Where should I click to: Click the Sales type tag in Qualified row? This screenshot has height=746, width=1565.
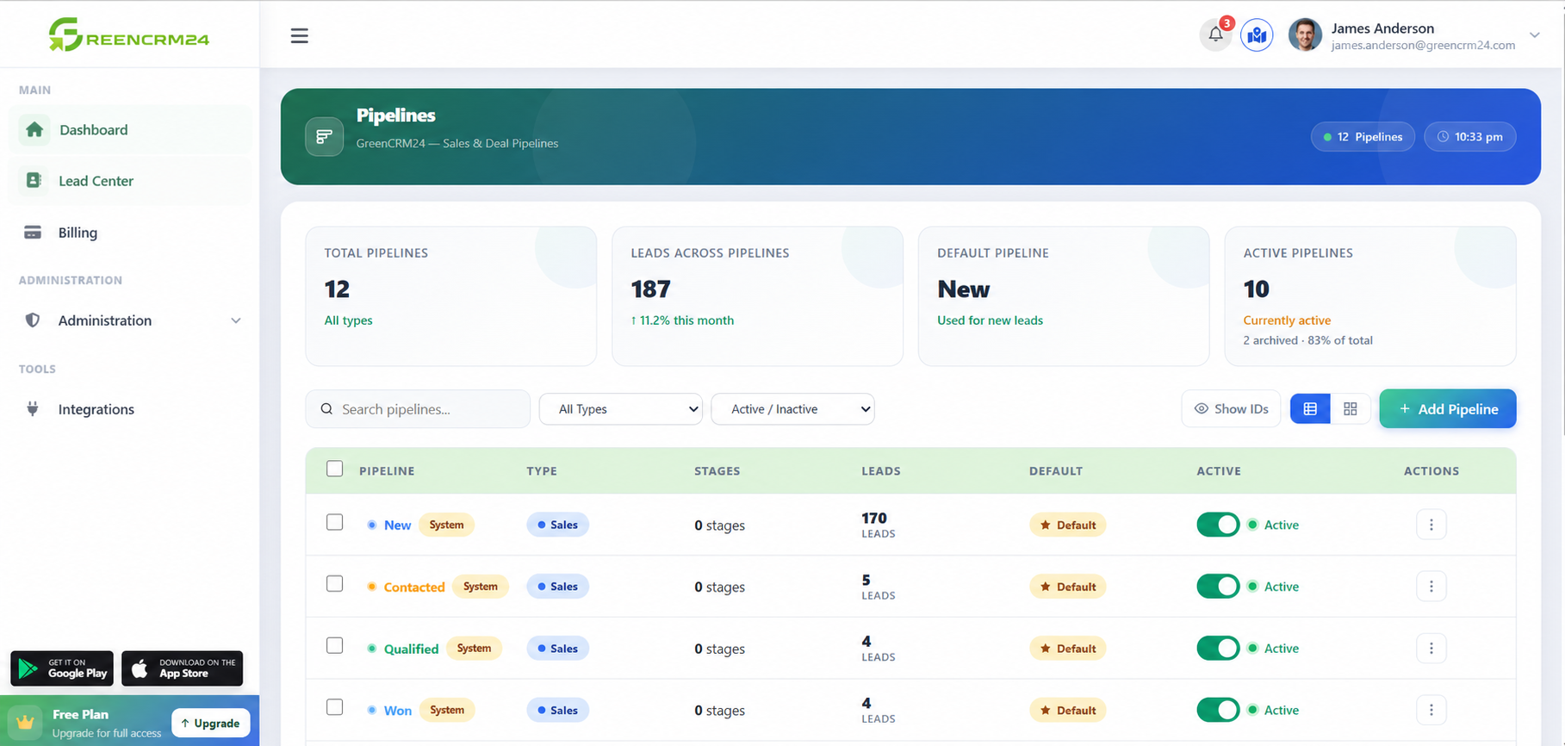click(557, 649)
